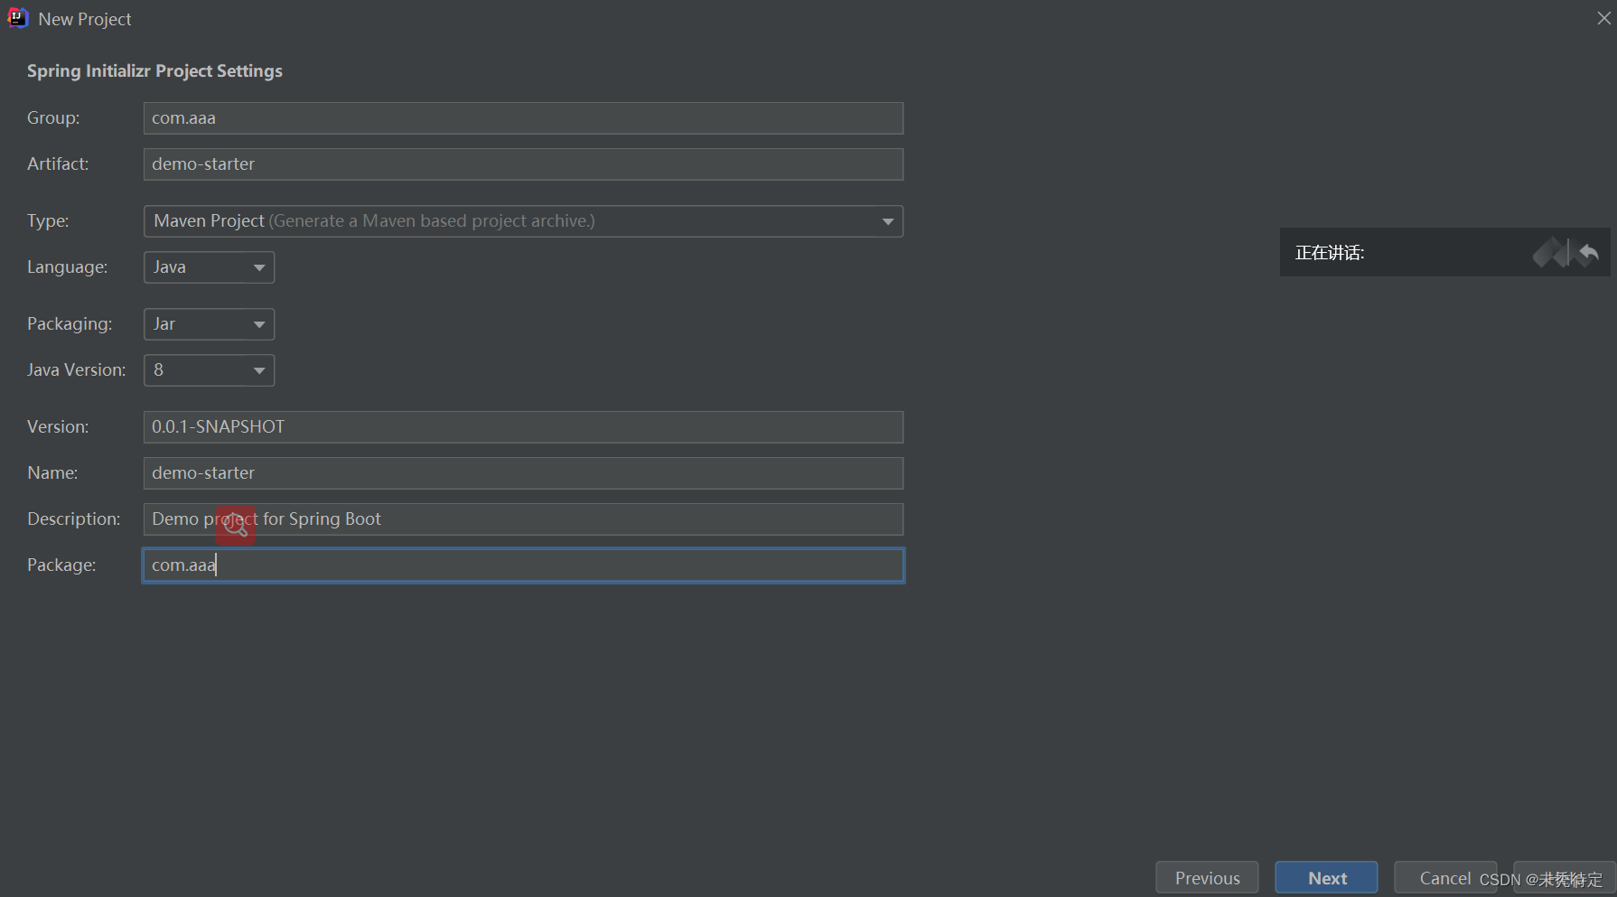The height and width of the screenshot is (897, 1617).
Task: Open the Type dropdown showing Maven Project
Action: (523, 221)
